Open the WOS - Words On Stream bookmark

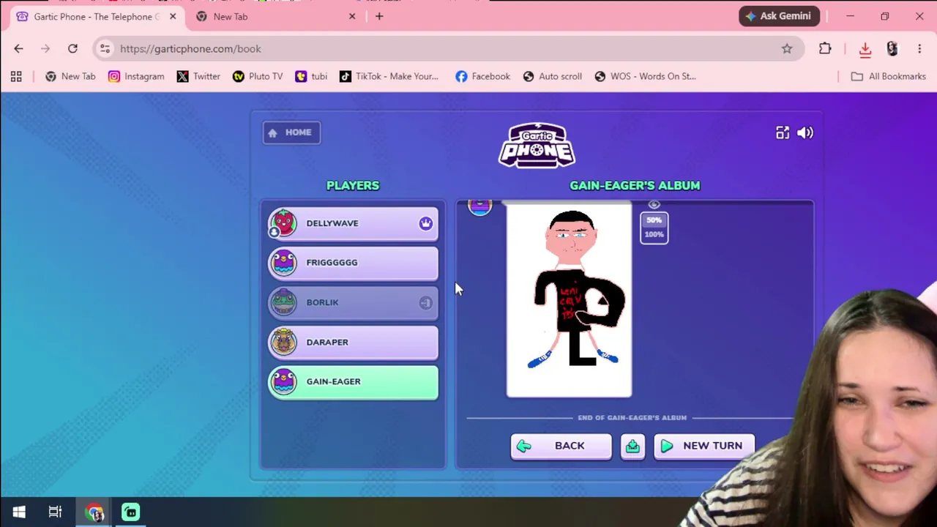645,76
